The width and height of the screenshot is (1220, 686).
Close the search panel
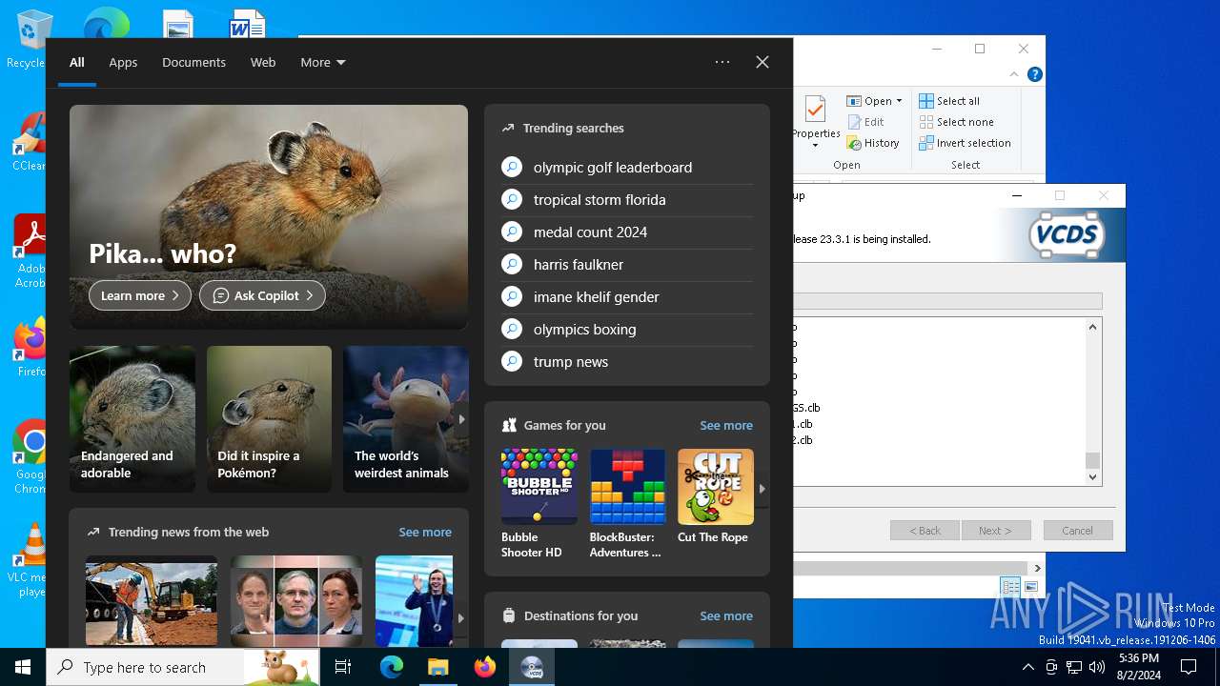click(762, 62)
